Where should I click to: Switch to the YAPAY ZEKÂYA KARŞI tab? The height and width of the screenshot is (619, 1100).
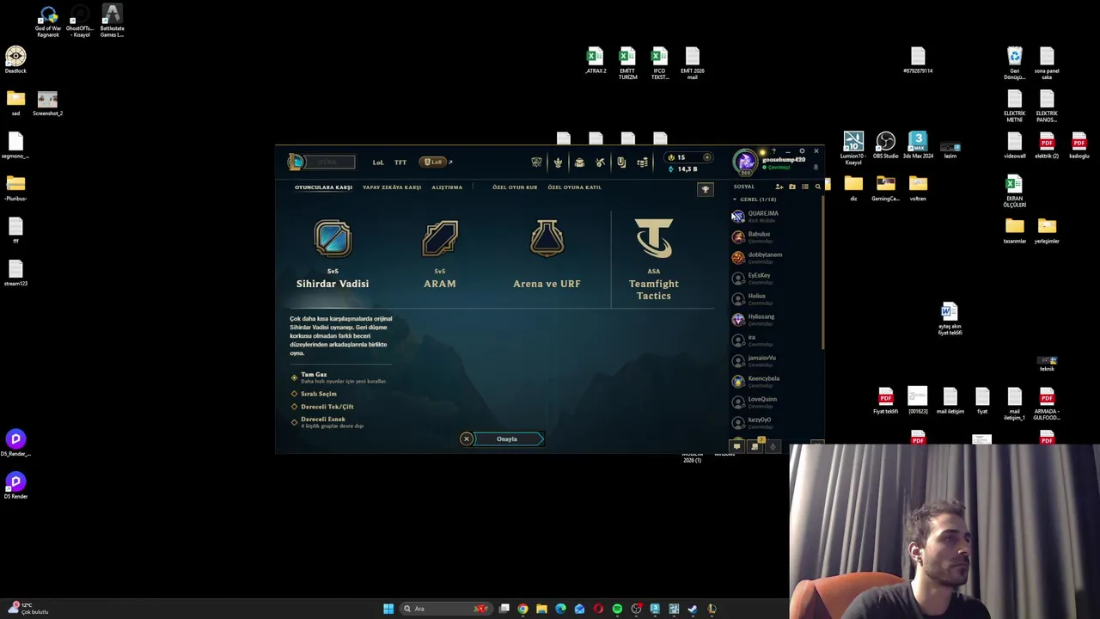pyautogui.click(x=392, y=187)
